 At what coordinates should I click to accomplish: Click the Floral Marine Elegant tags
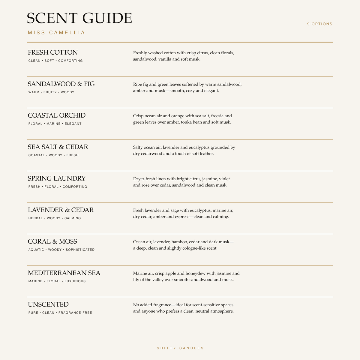click(x=55, y=124)
